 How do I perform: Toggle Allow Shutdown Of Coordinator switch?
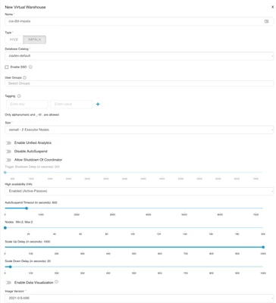tap(8, 160)
